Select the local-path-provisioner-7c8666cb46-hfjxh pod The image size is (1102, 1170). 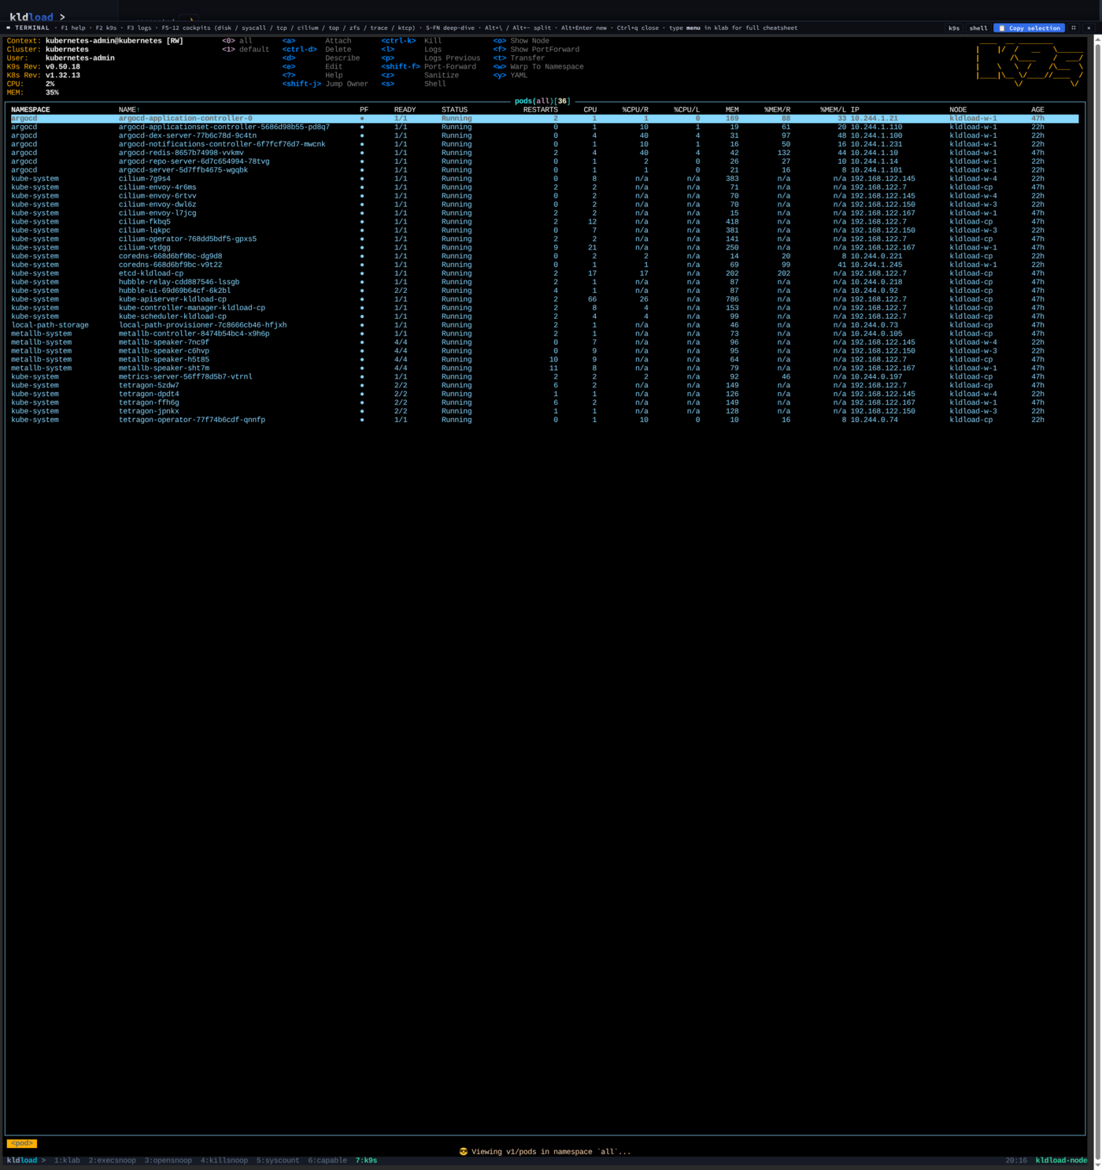tap(545, 325)
